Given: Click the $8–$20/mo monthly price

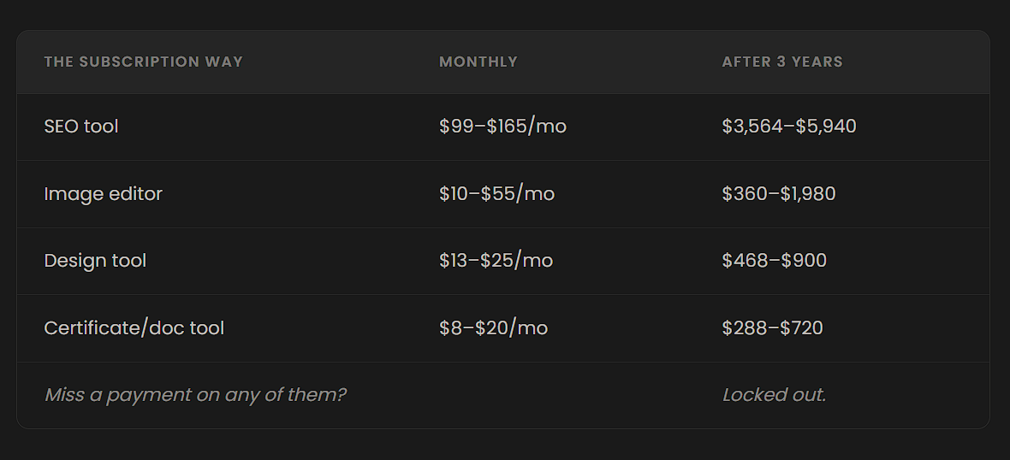Looking at the screenshot, I should pyautogui.click(x=493, y=328).
